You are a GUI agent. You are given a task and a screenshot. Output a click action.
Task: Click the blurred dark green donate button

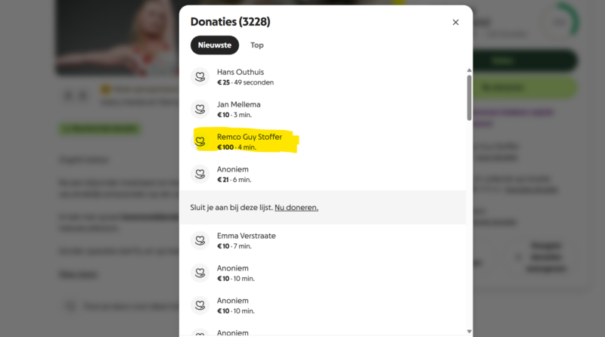pos(525,60)
